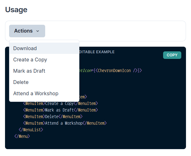Open the Actions menu button
The image size is (191, 156).
coord(27,31)
